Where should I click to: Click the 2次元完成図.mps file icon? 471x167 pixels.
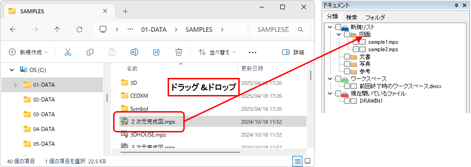point(125,122)
